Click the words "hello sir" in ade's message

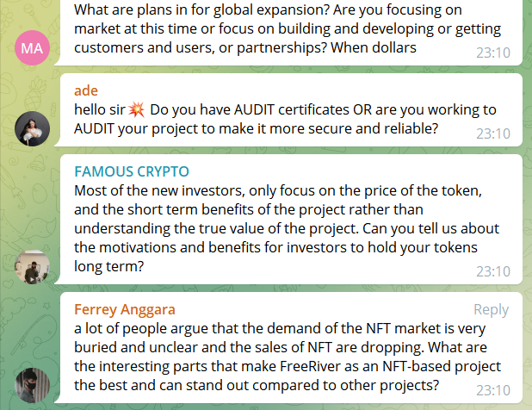click(99, 109)
